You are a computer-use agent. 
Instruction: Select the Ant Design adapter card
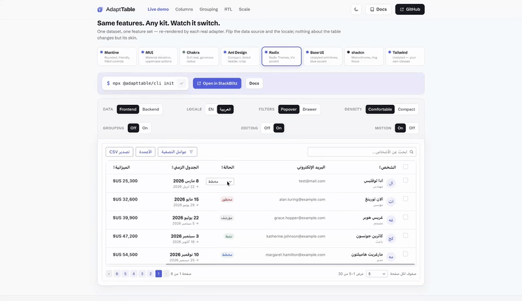(x=240, y=57)
